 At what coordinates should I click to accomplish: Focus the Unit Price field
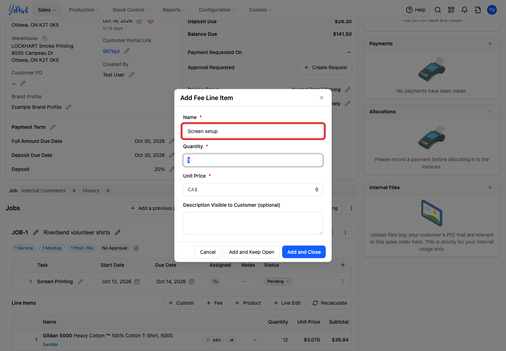[253, 190]
